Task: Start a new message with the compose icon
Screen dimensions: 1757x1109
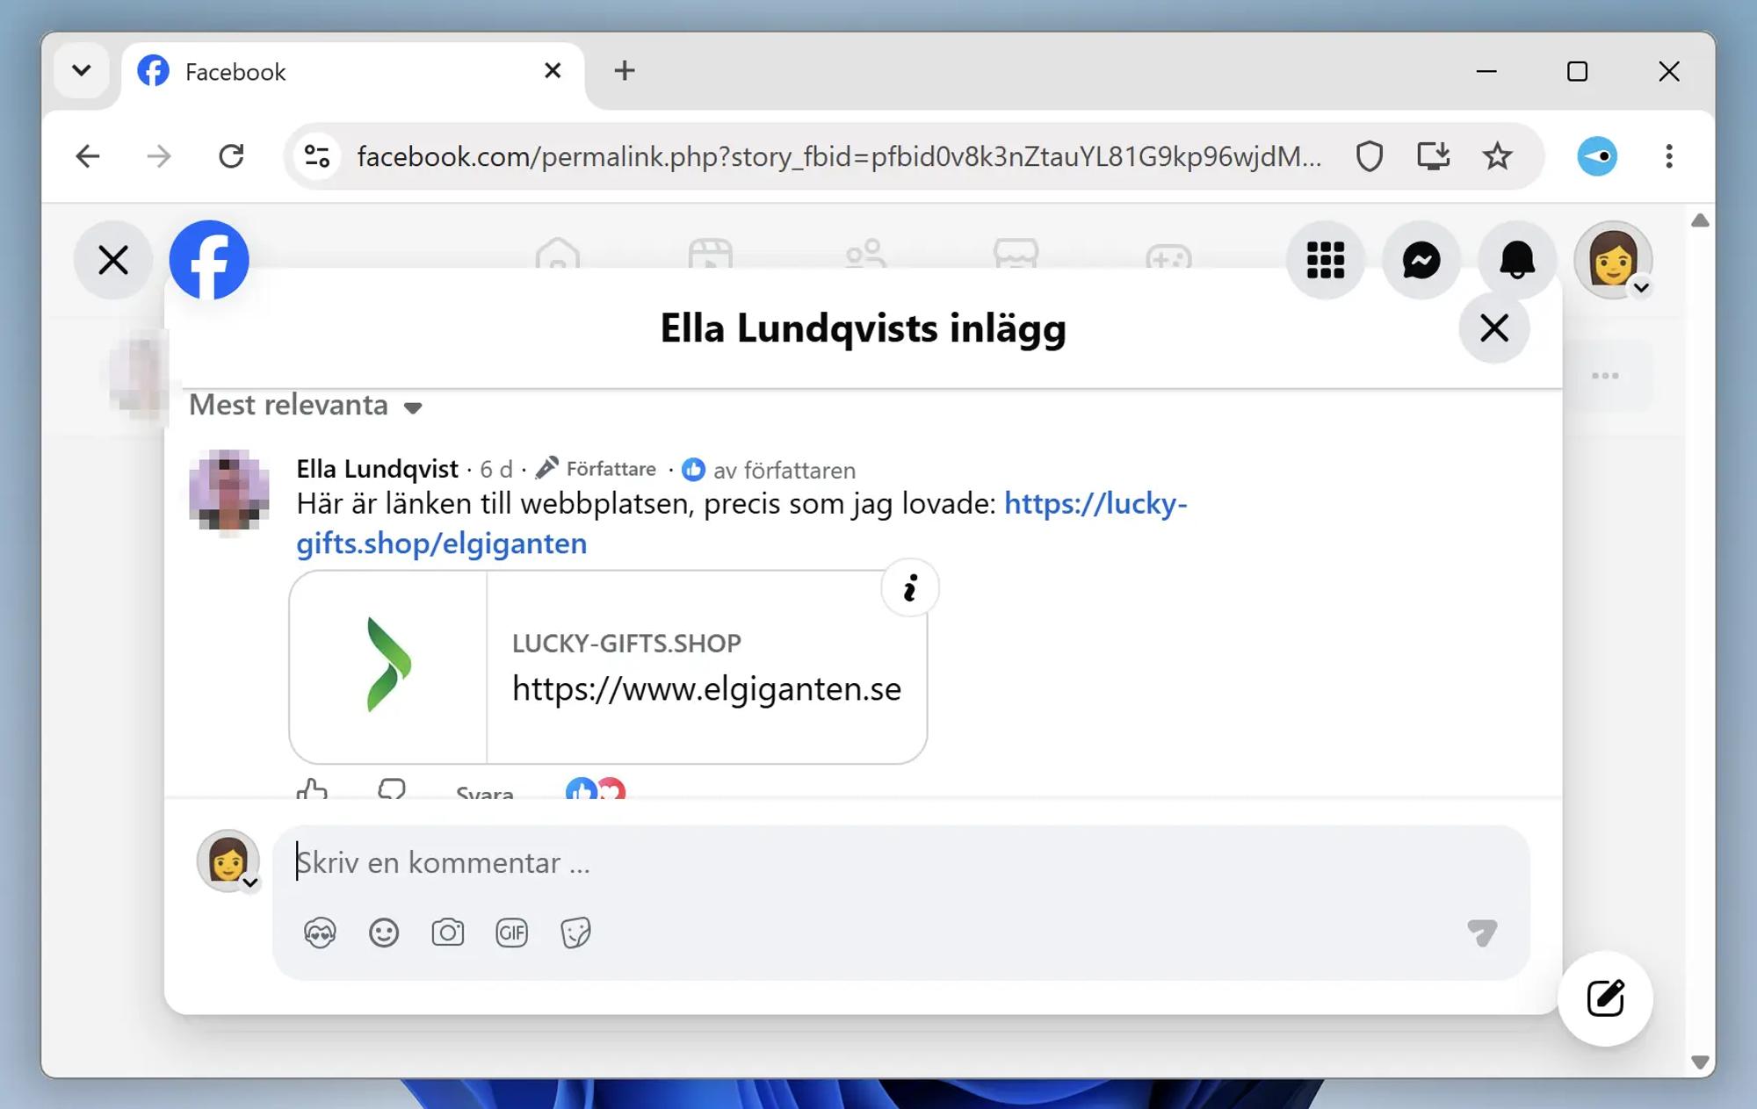Action: (1605, 998)
